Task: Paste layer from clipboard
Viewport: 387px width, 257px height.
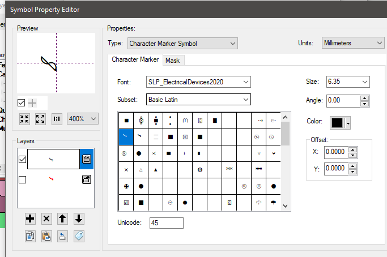Action: 46,237
